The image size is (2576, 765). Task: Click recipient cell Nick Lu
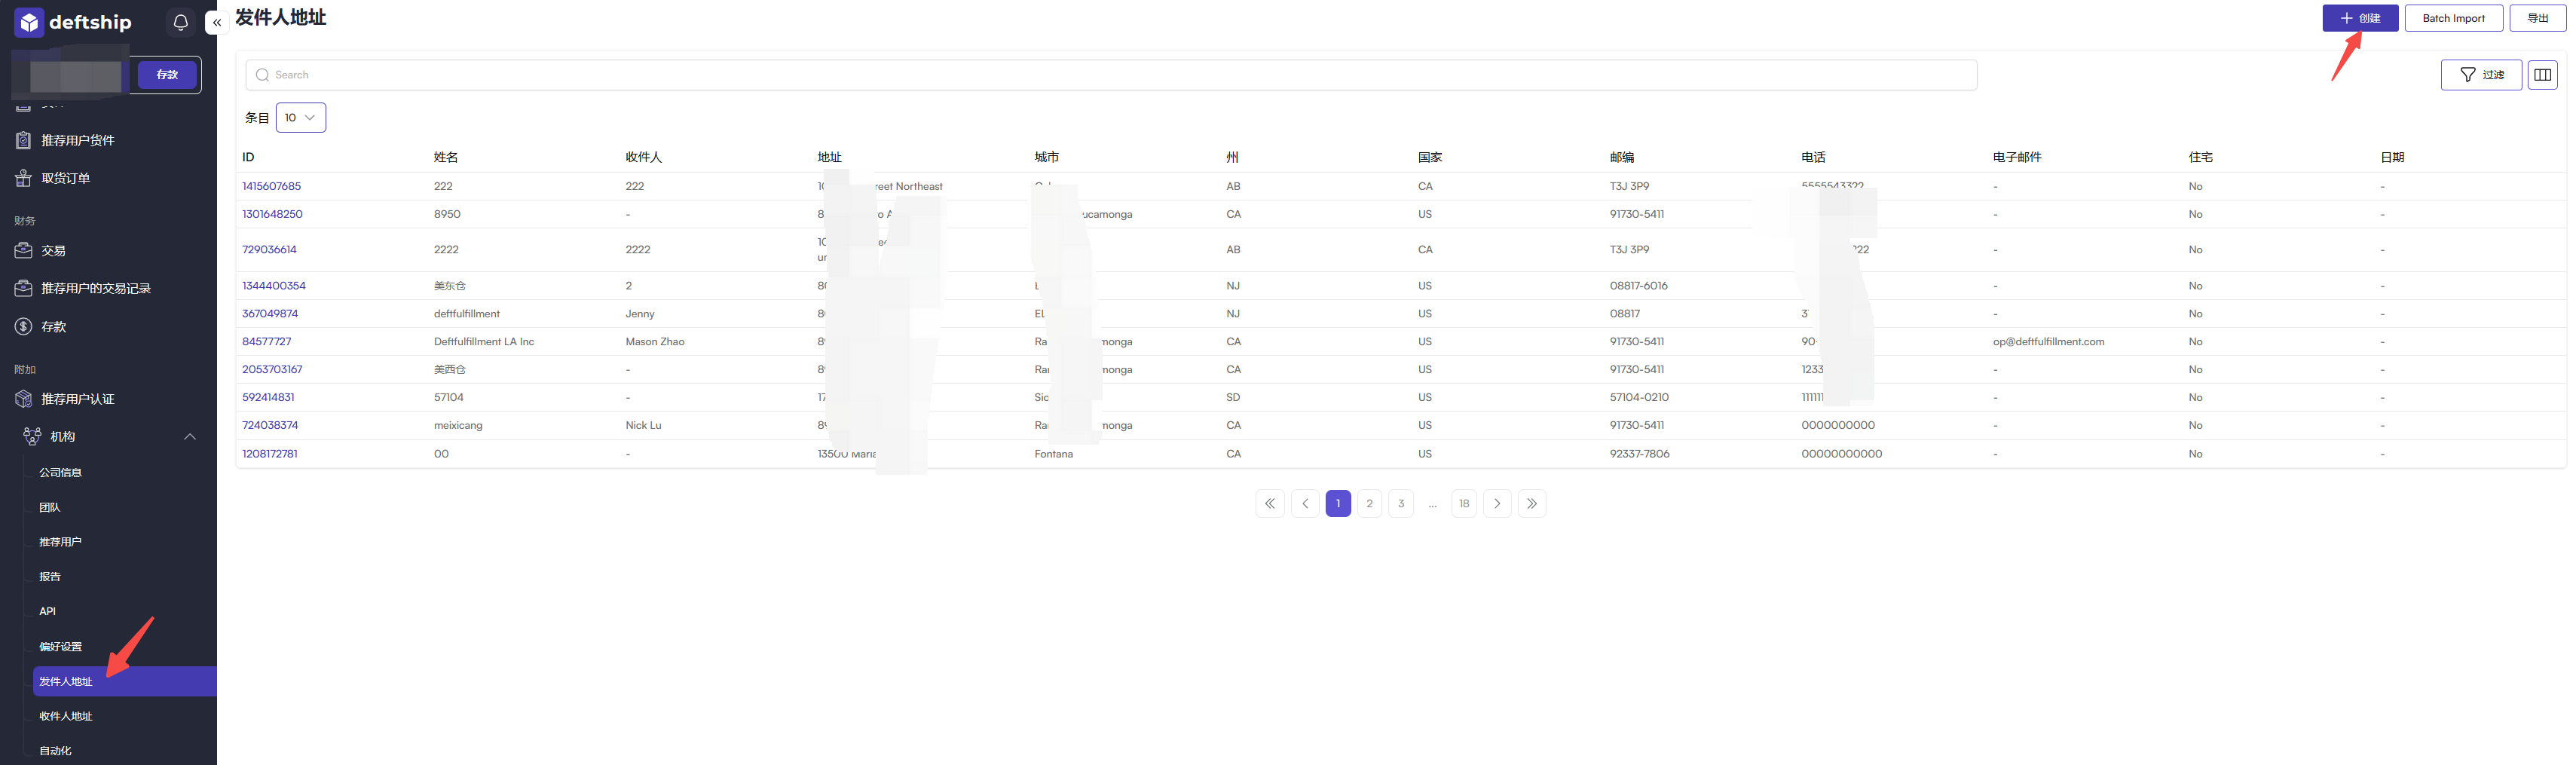coord(643,426)
